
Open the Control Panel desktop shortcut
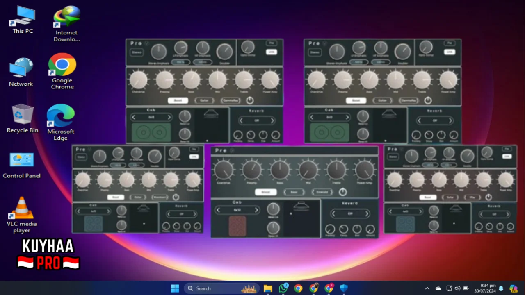(x=22, y=165)
